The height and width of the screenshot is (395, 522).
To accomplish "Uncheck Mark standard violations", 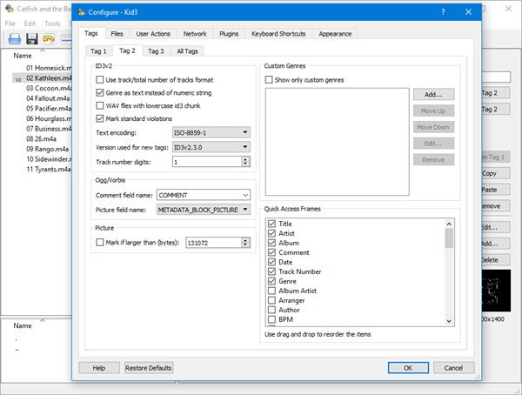I will pos(99,117).
